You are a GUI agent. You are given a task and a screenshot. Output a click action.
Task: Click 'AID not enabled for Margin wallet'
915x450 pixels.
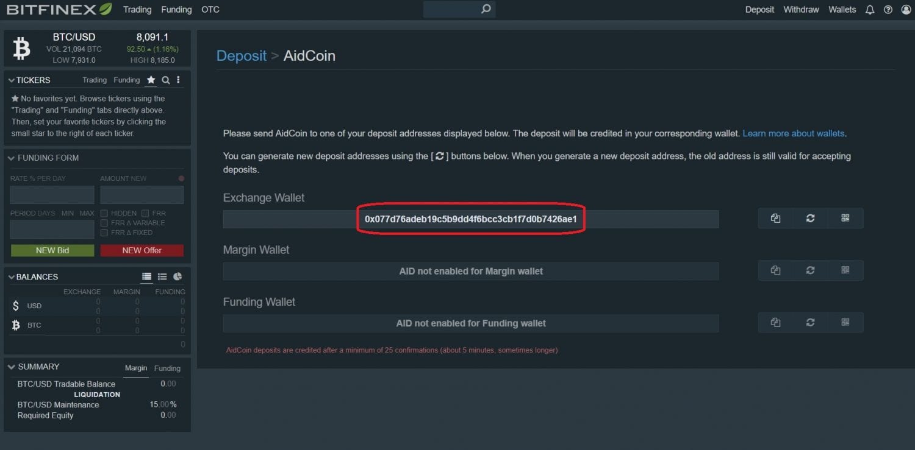[x=471, y=271]
